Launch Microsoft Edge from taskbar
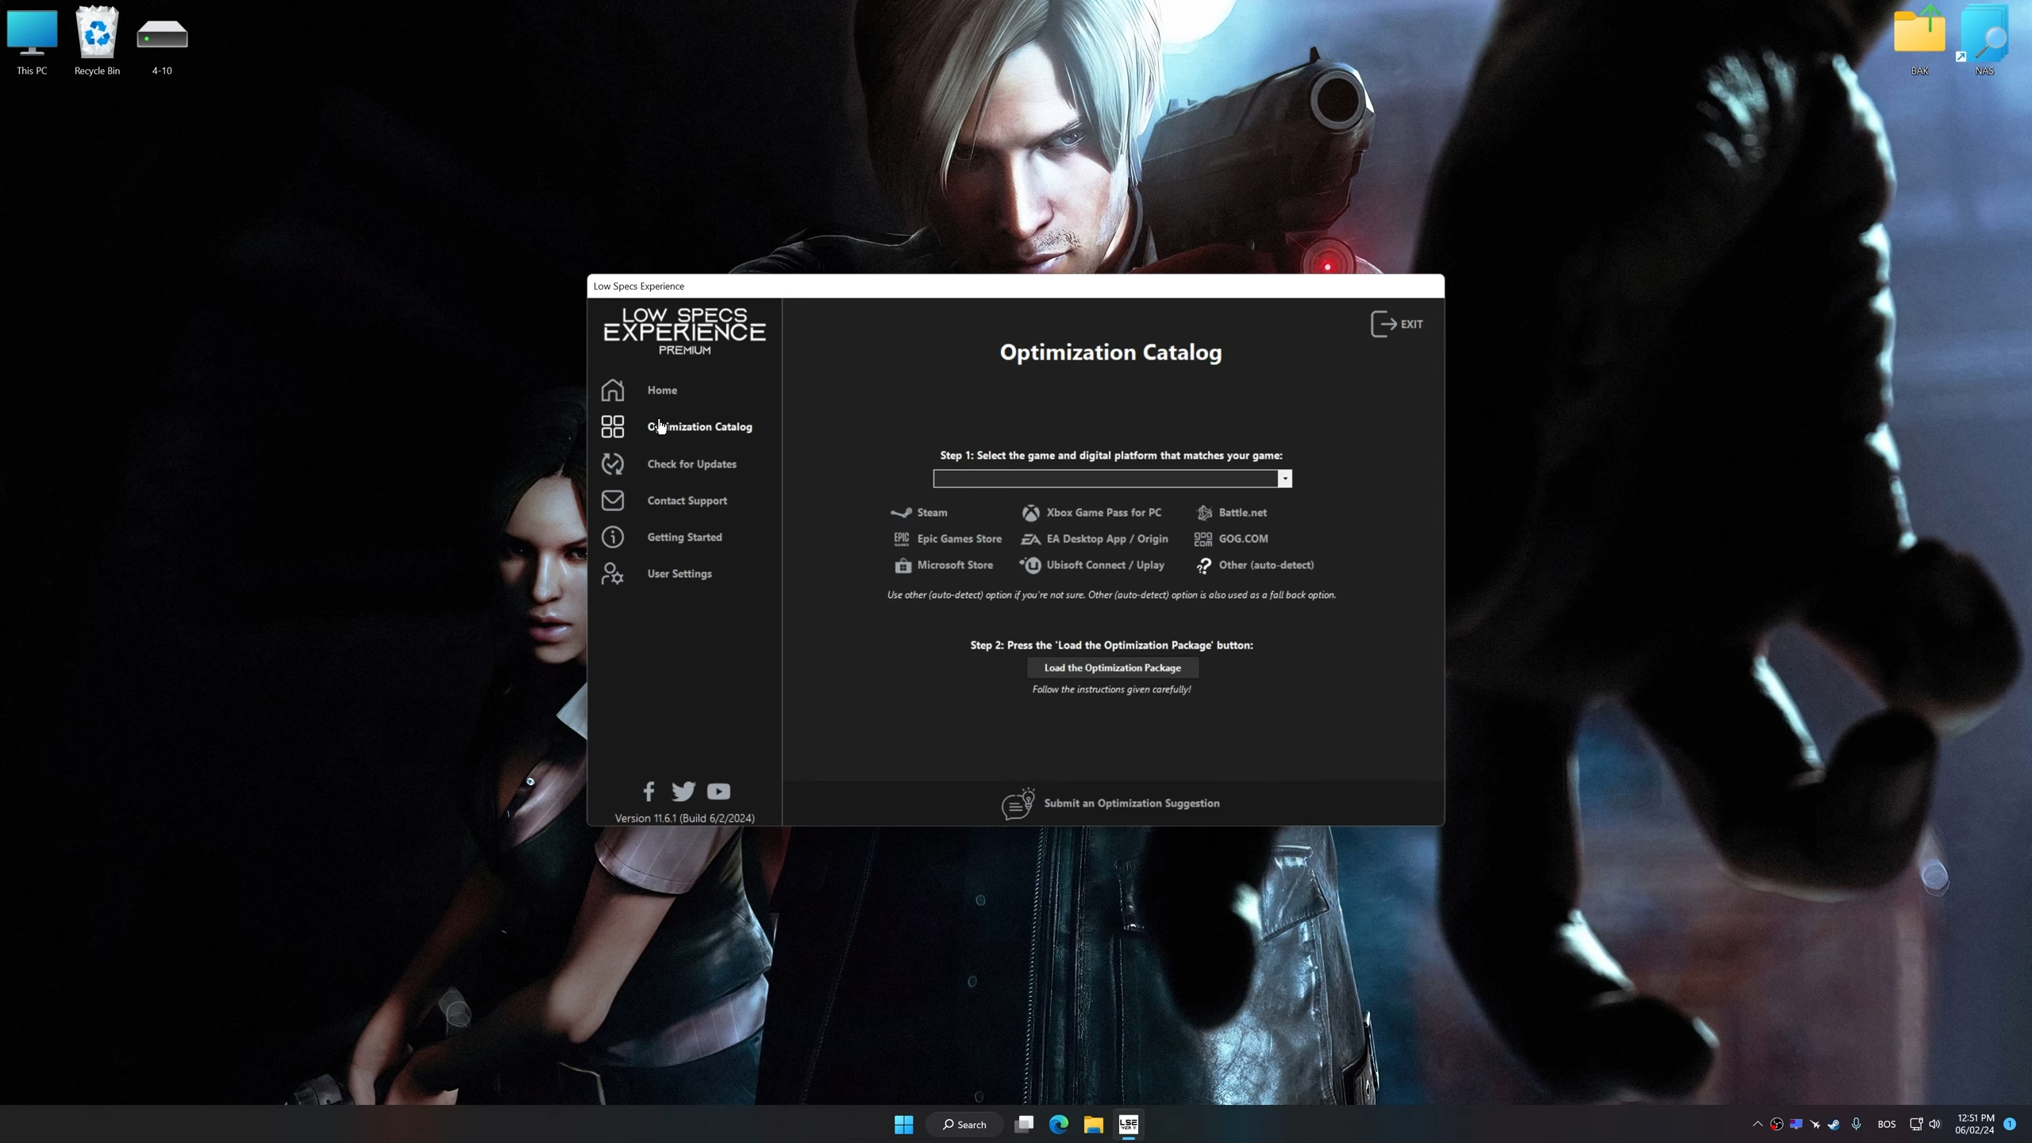Image resolution: width=2032 pixels, height=1143 pixels. tap(1059, 1124)
